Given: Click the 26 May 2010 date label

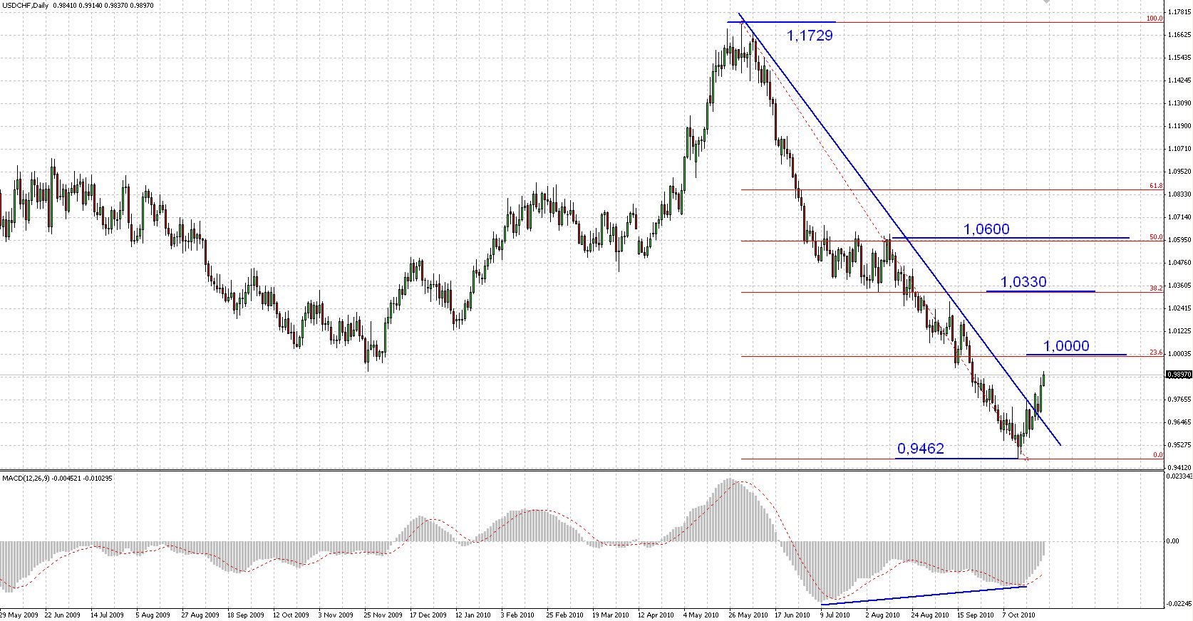Looking at the screenshot, I should point(748,614).
